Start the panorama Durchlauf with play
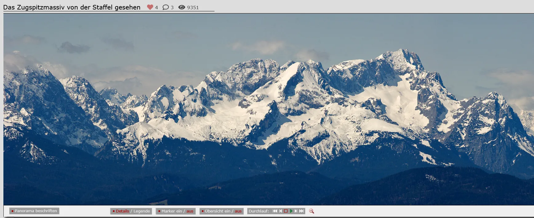 (291, 211)
